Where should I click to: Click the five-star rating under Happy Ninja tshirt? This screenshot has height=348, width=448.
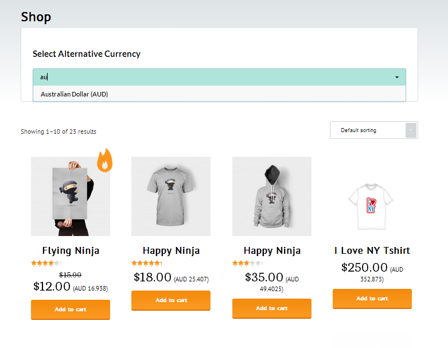[146, 263]
